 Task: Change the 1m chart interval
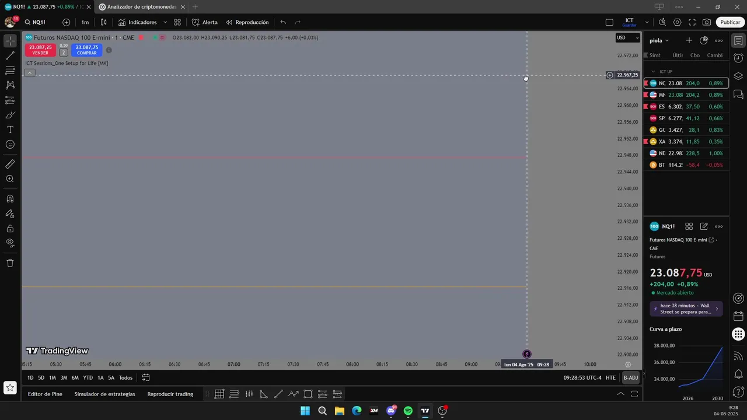click(x=85, y=22)
